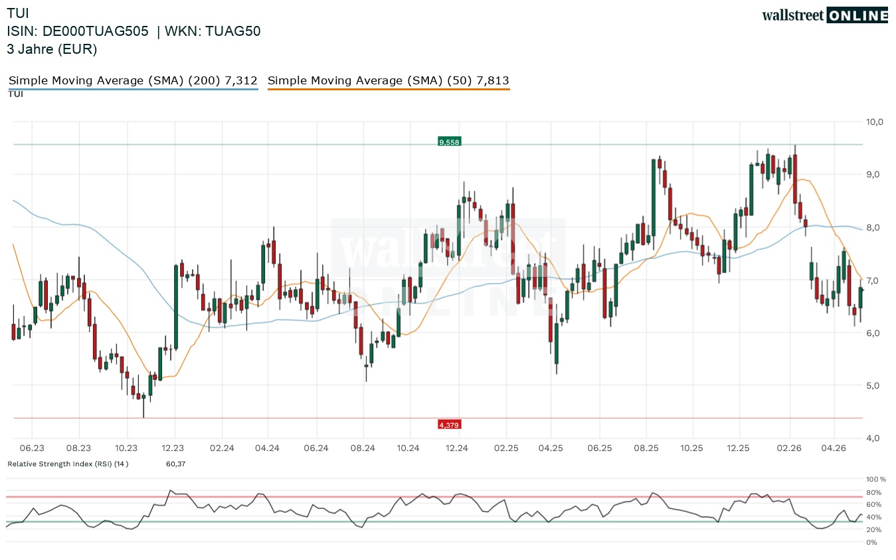Click the 40% RSI axis label

coord(873,517)
